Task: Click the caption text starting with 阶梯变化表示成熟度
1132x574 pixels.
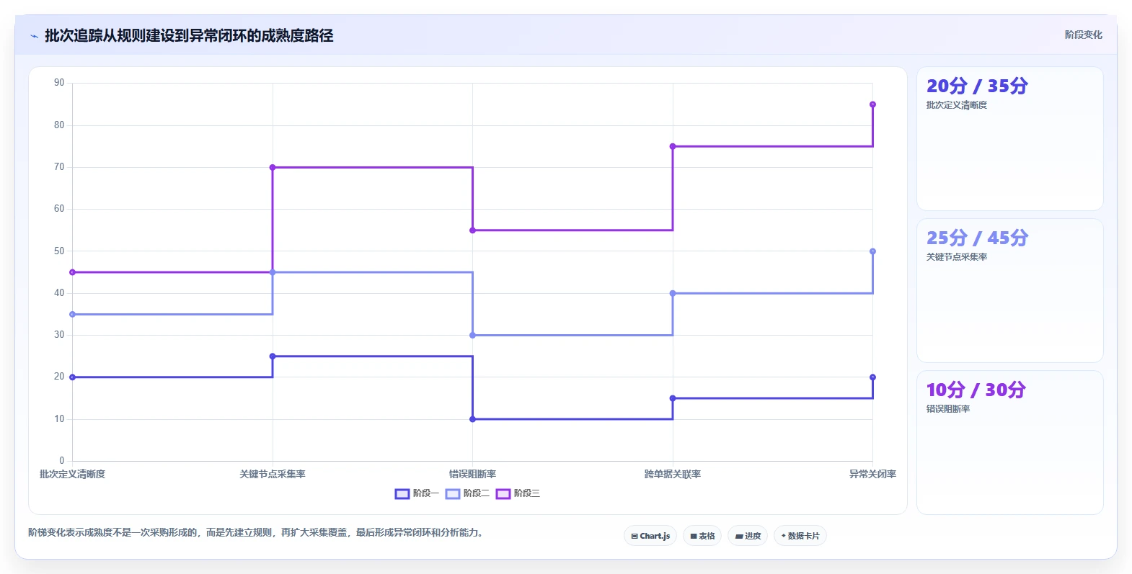Action: click(x=255, y=533)
